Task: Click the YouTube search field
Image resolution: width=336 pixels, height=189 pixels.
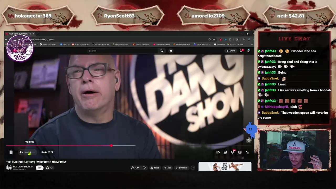Action: click(123, 51)
